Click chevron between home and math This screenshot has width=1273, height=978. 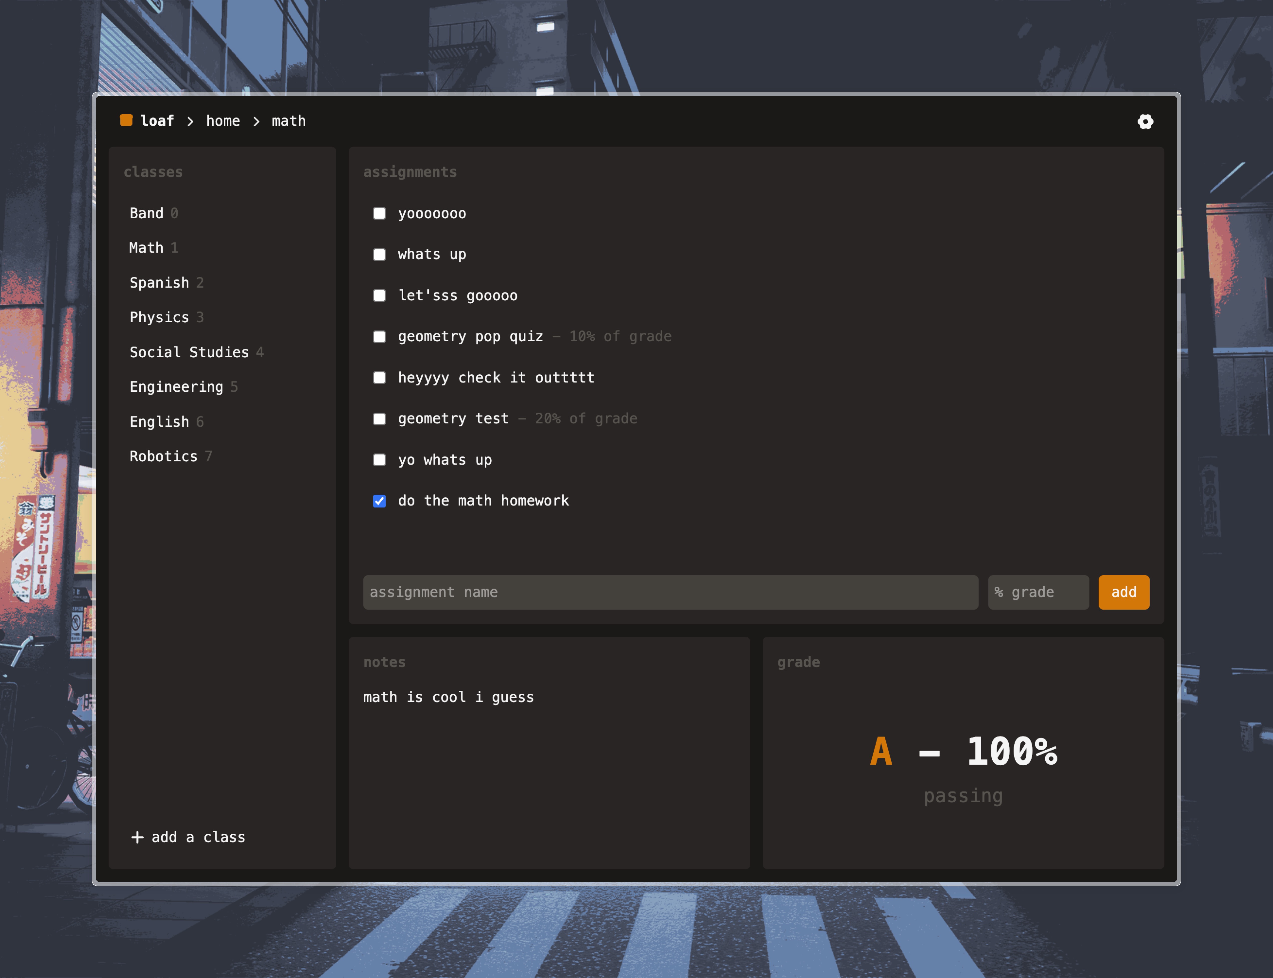pos(256,121)
